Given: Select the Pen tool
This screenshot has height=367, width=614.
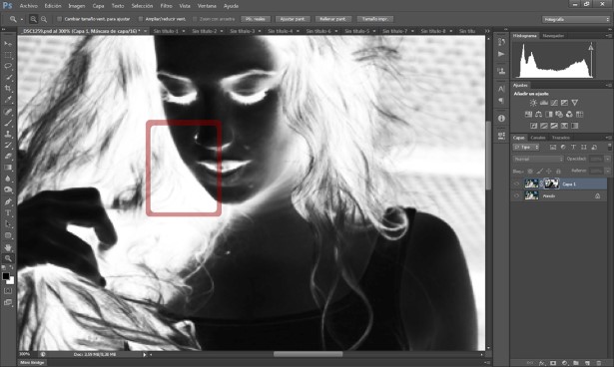Looking at the screenshot, I should pos(8,201).
